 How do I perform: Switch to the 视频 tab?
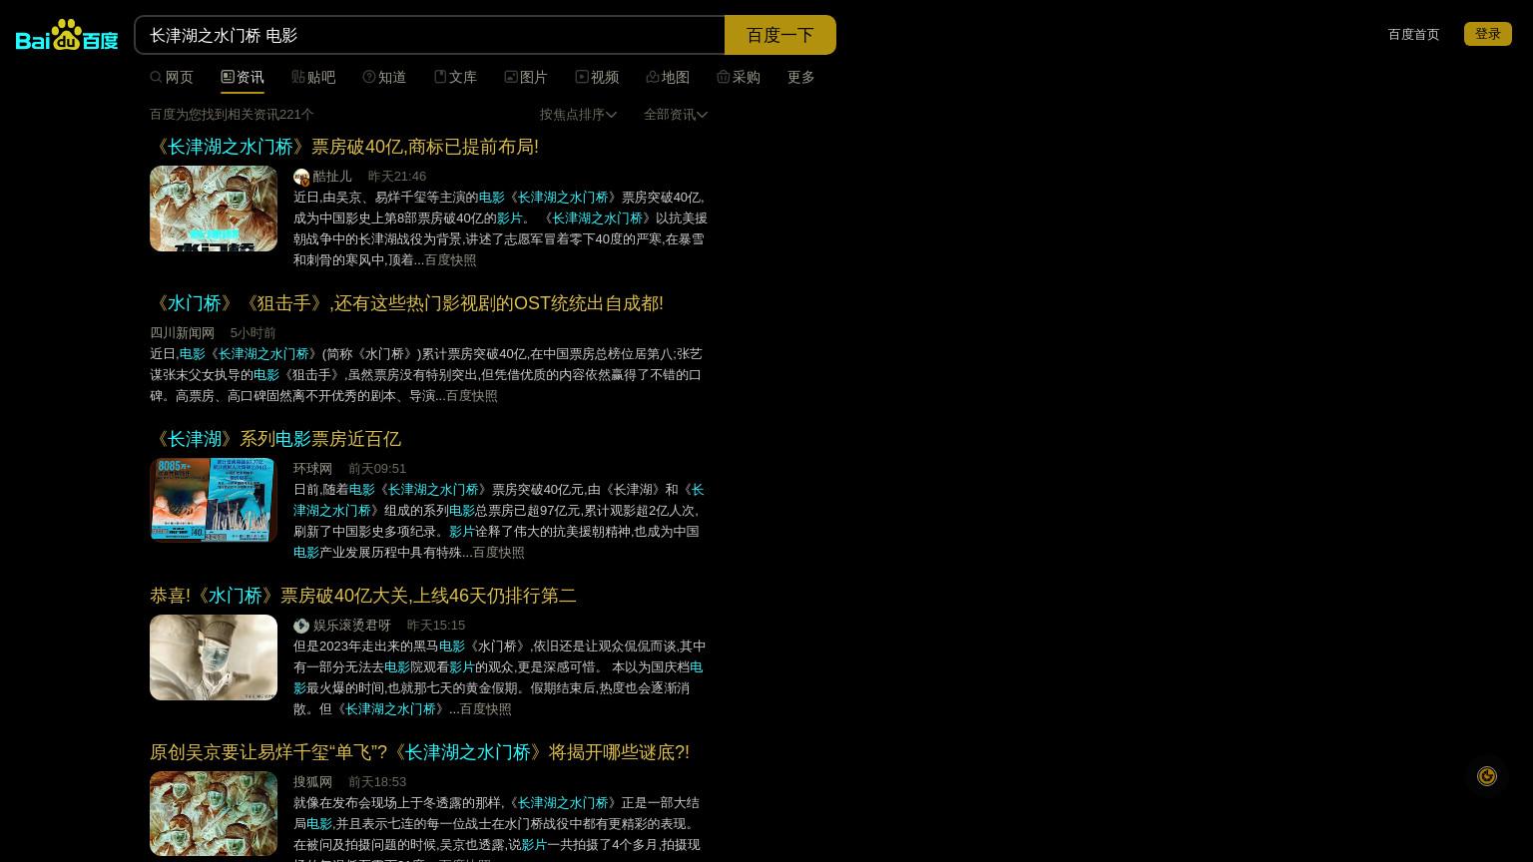(x=597, y=77)
